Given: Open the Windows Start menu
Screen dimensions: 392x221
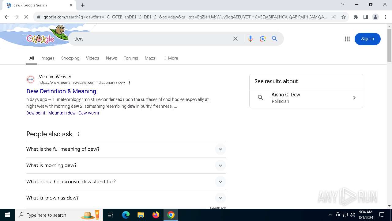Looking at the screenshot, I should (7, 215).
